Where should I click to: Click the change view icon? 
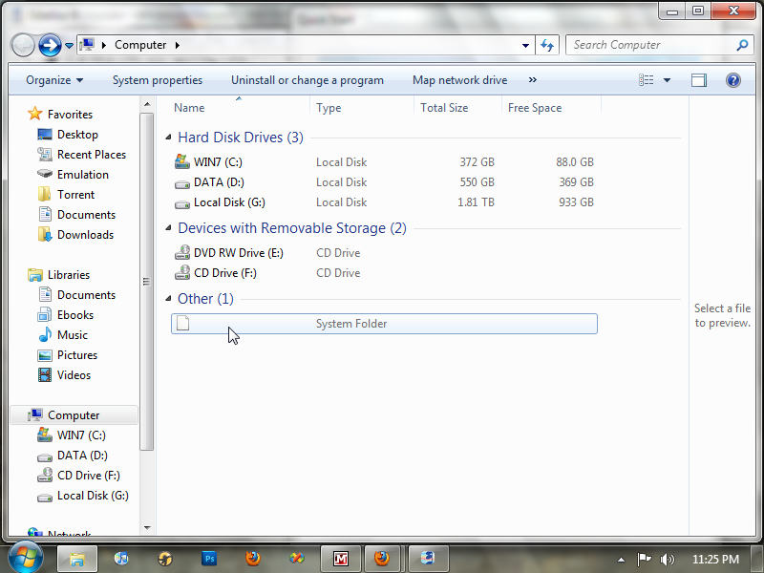[647, 80]
